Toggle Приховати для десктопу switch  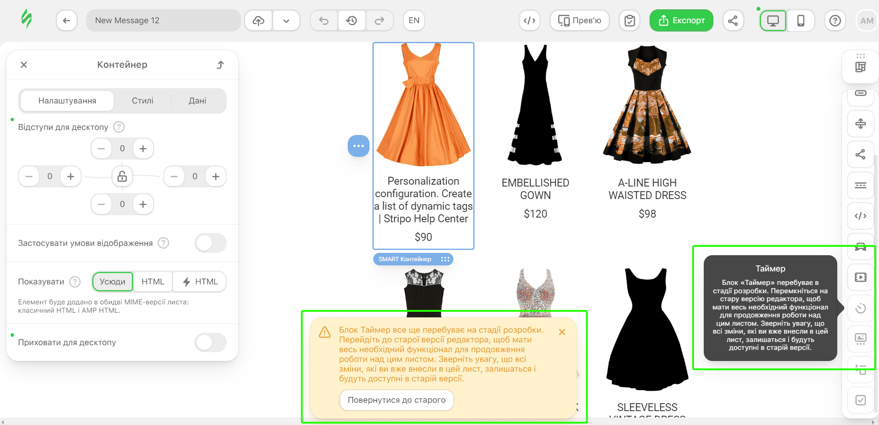click(210, 342)
